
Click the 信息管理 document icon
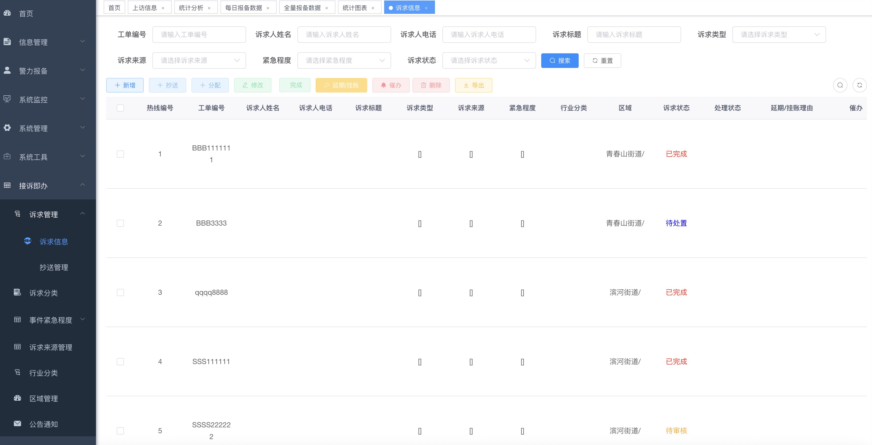click(x=7, y=42)
